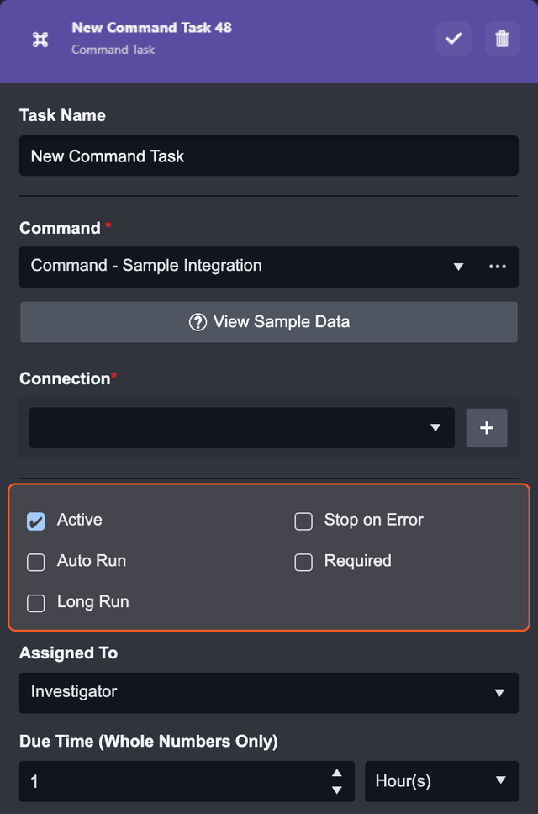Click the View Sample Data button
Viewport: 538px width, 814px height.
tap(269, 322)
